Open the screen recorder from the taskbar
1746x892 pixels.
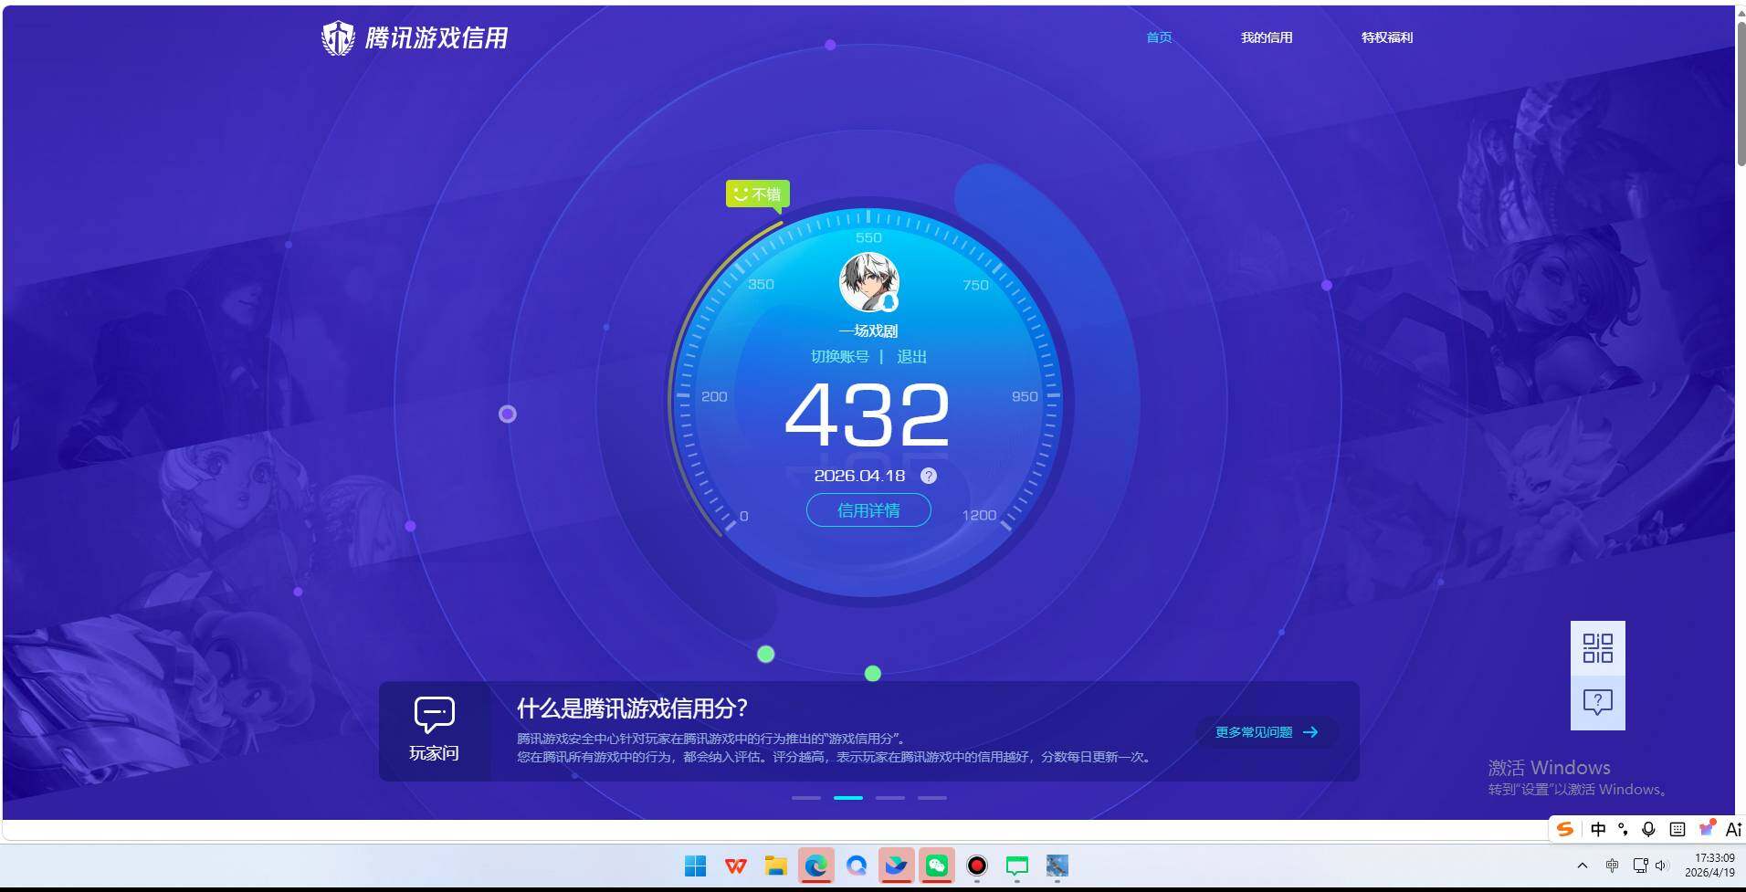point(976,866)
